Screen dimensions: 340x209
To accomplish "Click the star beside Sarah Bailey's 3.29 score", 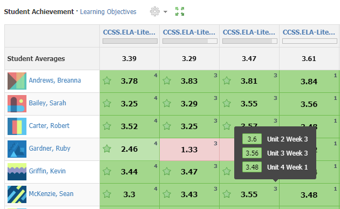I will [x=167, y=103].
